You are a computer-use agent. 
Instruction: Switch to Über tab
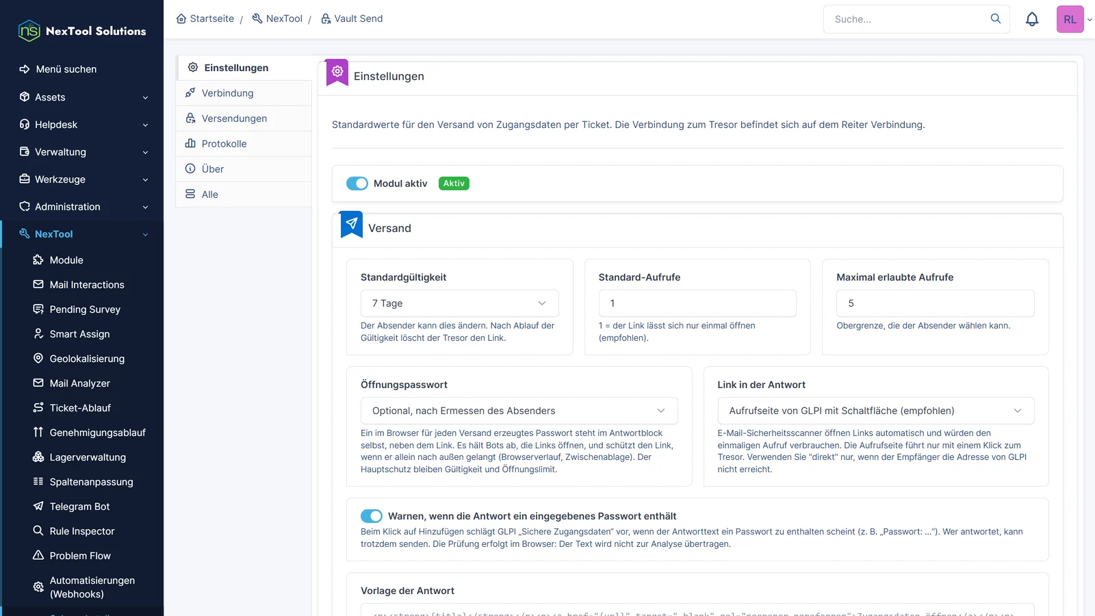[x=244, y=169]
